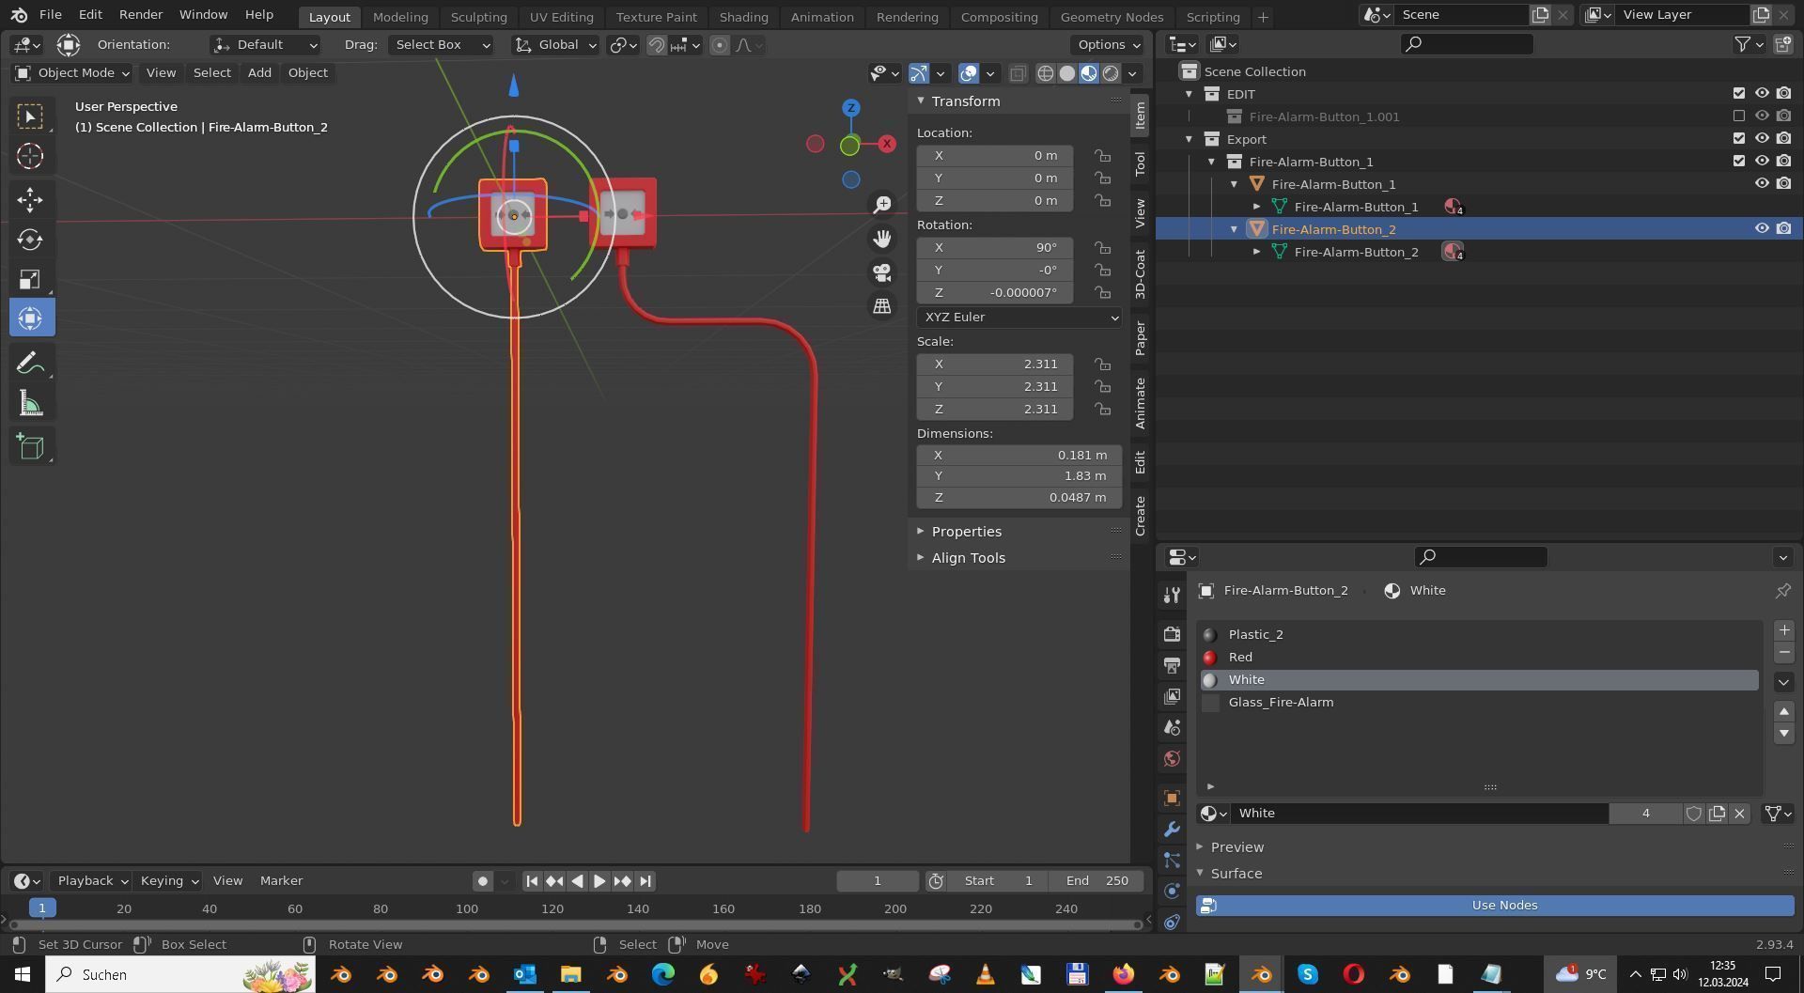Hide Fire-Alarm-Button_2 object in viewport
Viewport: 1804px width, 993px height.
pos(1762,229)
